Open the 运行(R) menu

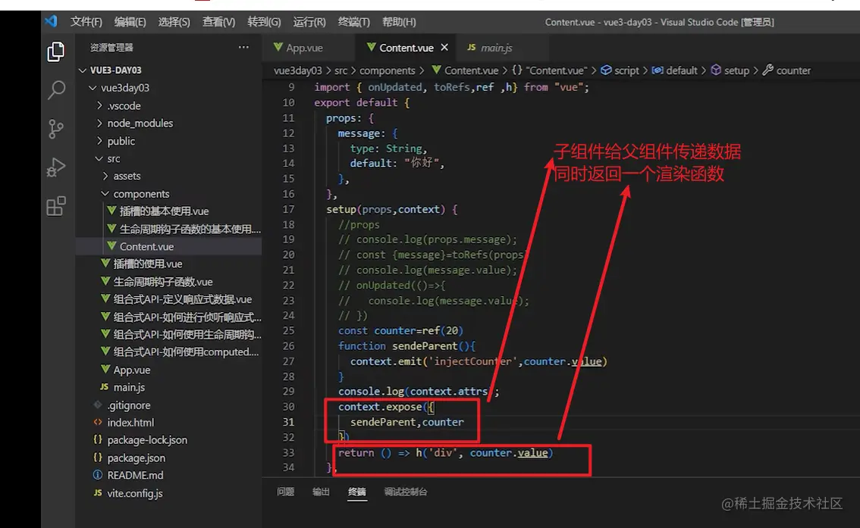pos(309,22)
